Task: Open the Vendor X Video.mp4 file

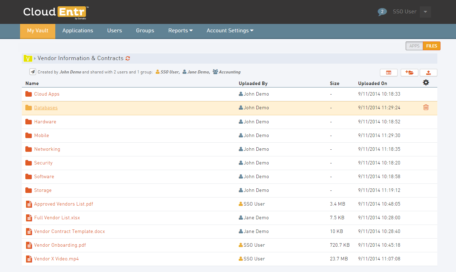Action: coord(56,259)
